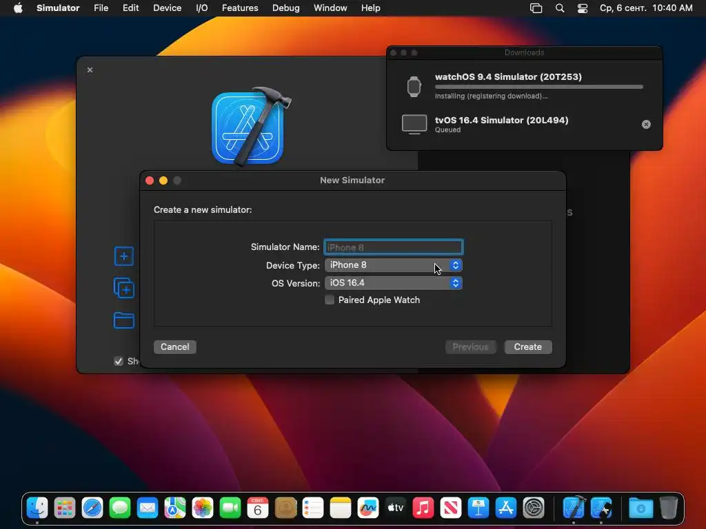Click the clone repository duplicate-plus icon
Screen dimensions: 706x529
pos(124,288)
